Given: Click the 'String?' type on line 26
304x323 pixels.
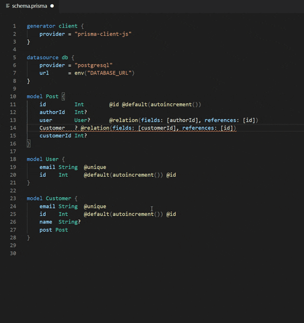Looking at the screenshot, I should coord(69,222).
